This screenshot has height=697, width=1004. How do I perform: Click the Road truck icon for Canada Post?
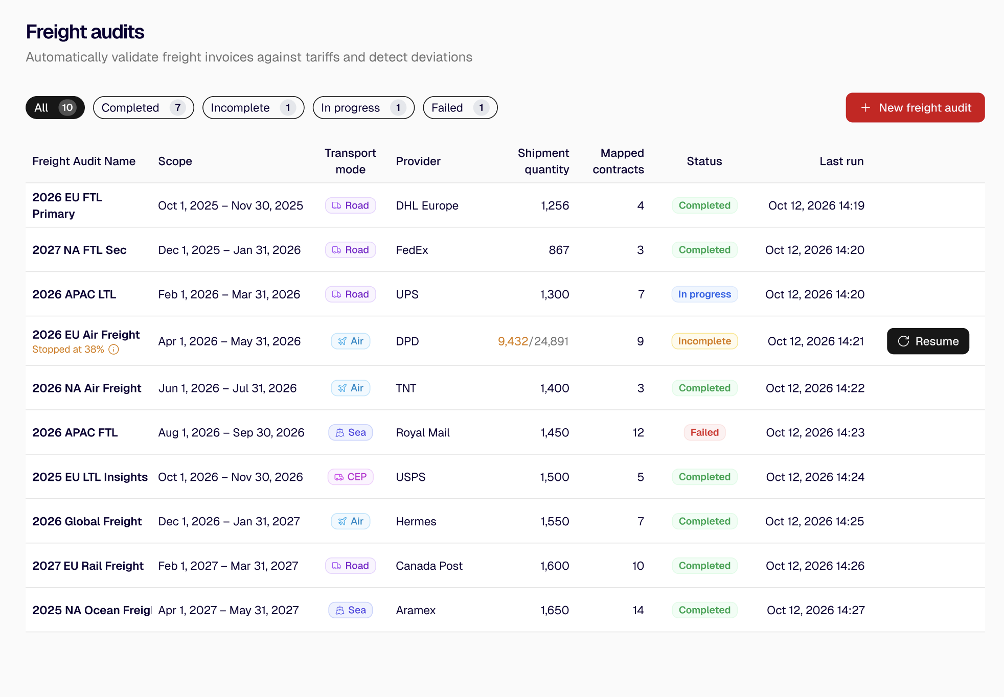(x=336, y=566)
